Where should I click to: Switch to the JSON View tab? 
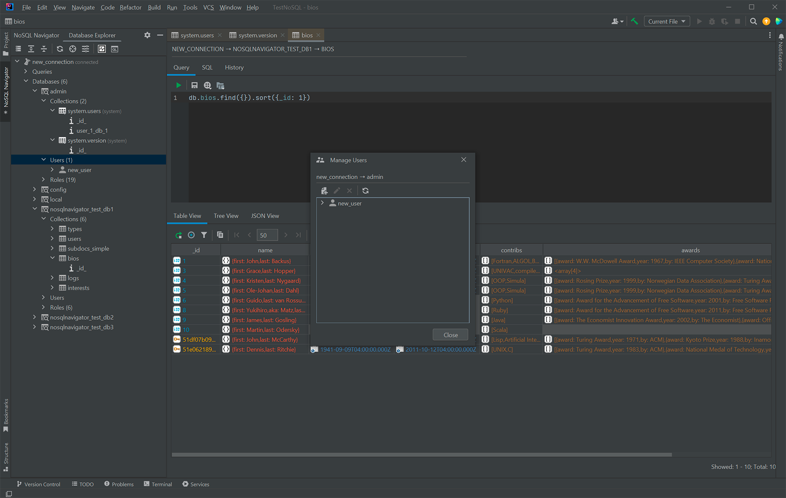pyautogui.click(x=265, y=216)
